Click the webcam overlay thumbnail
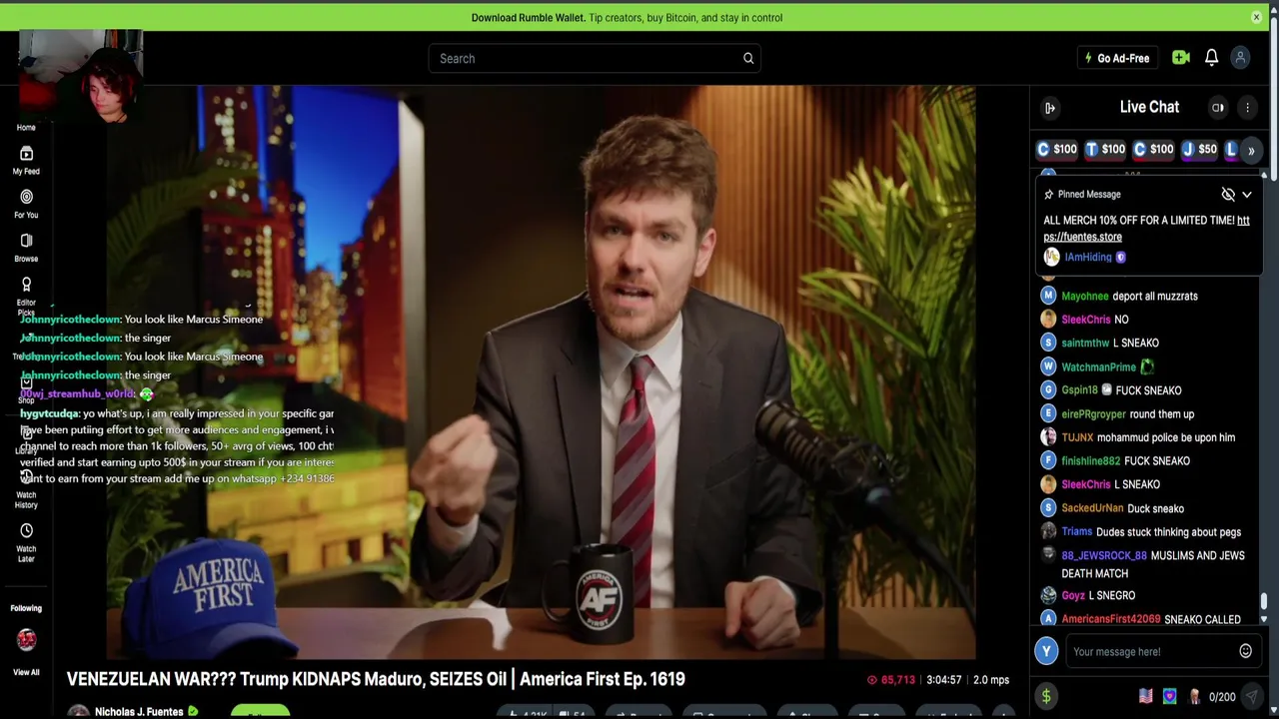This screenshot has height=719, width=1279. [81, 77]
